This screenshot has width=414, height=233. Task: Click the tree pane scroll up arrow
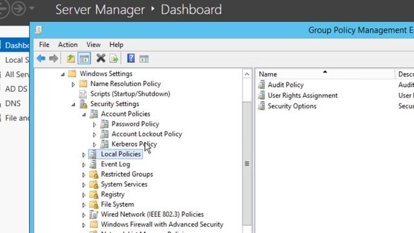pyautogui.click(x=247, y=74)
